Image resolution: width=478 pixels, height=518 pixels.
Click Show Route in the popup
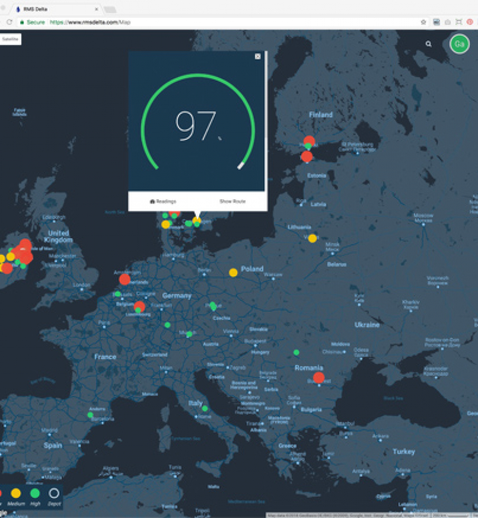(233, 201)
